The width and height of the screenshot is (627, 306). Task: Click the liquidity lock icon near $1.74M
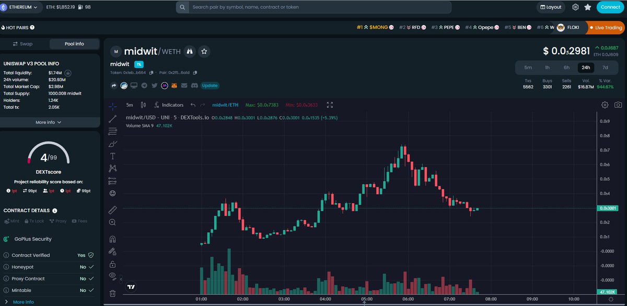click(x=68, y=73)
